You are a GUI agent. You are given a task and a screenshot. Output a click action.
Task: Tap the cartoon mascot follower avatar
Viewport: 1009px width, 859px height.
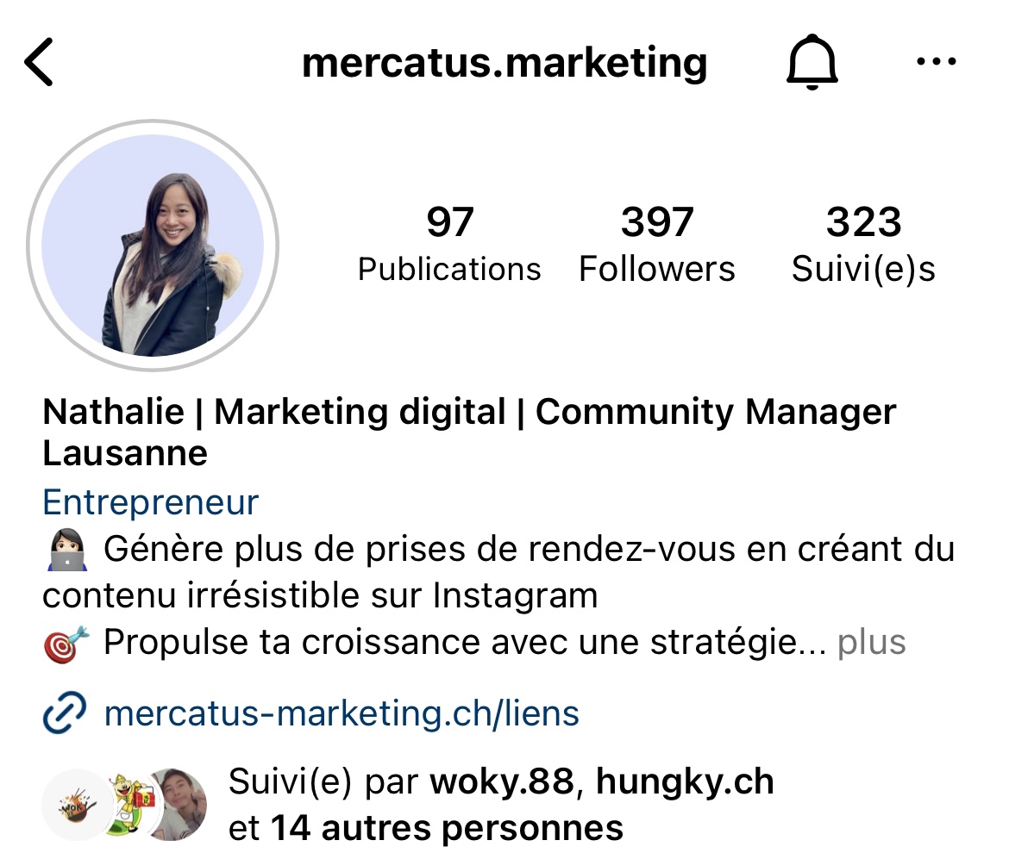pos(132,805)
